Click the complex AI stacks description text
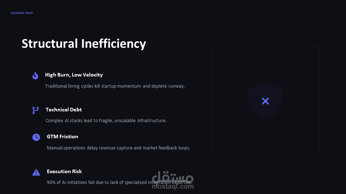 tap(106, 121)
